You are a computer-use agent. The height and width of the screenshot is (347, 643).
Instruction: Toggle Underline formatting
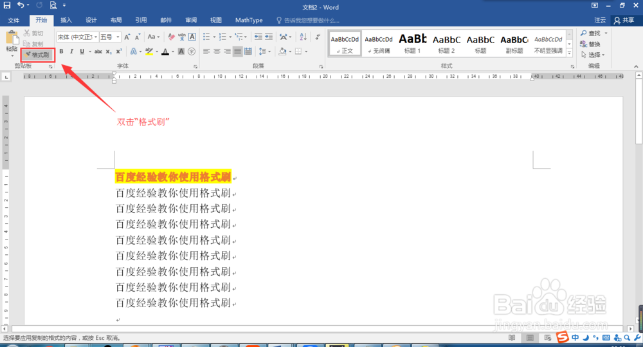(82, 52)
